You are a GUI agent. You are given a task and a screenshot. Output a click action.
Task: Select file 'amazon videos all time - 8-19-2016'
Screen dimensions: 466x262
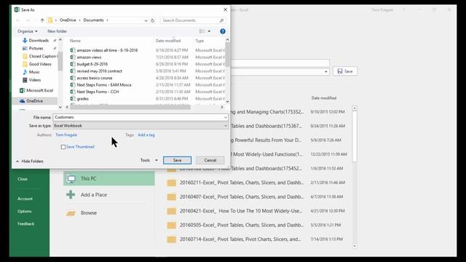[x=107, y=50]
